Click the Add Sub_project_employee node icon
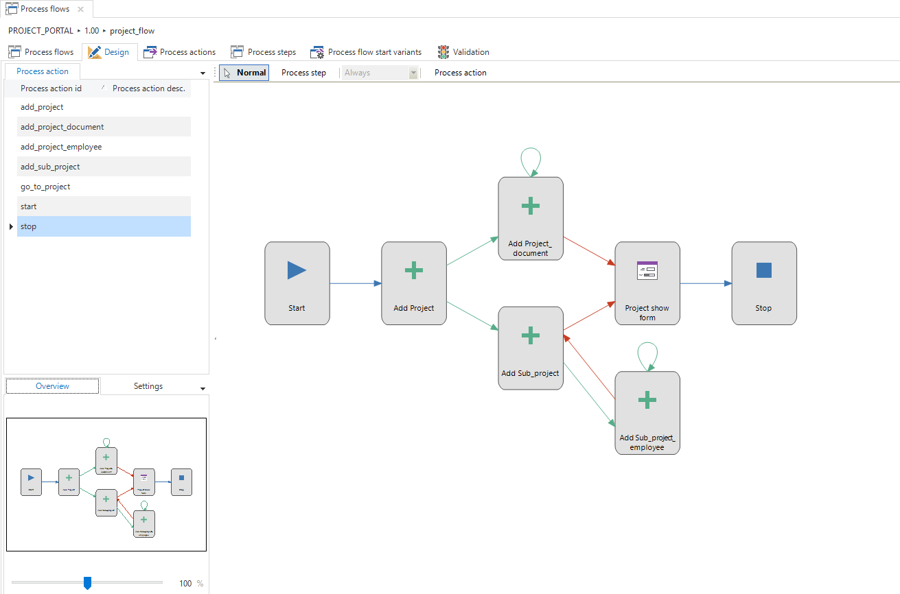Viewport: 900px width, 594px height. pos(647,400)
